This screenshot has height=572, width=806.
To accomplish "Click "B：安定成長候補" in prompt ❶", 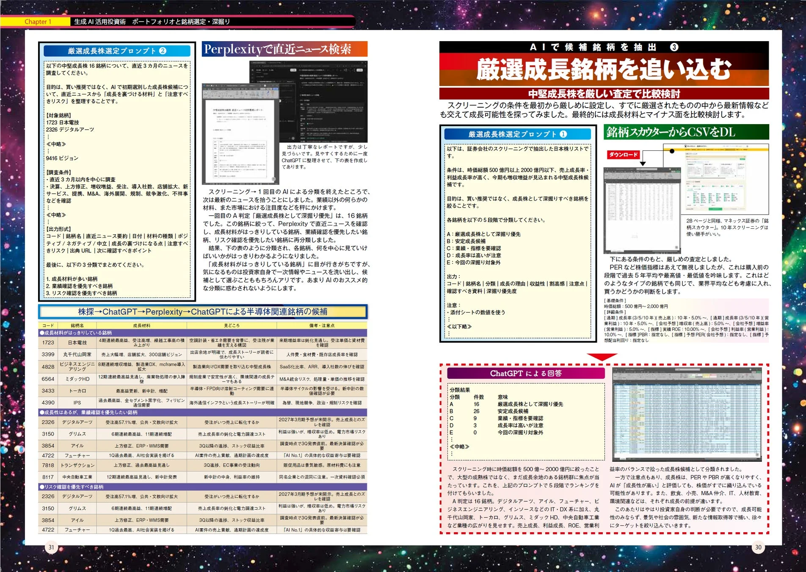I will point(466,241).
